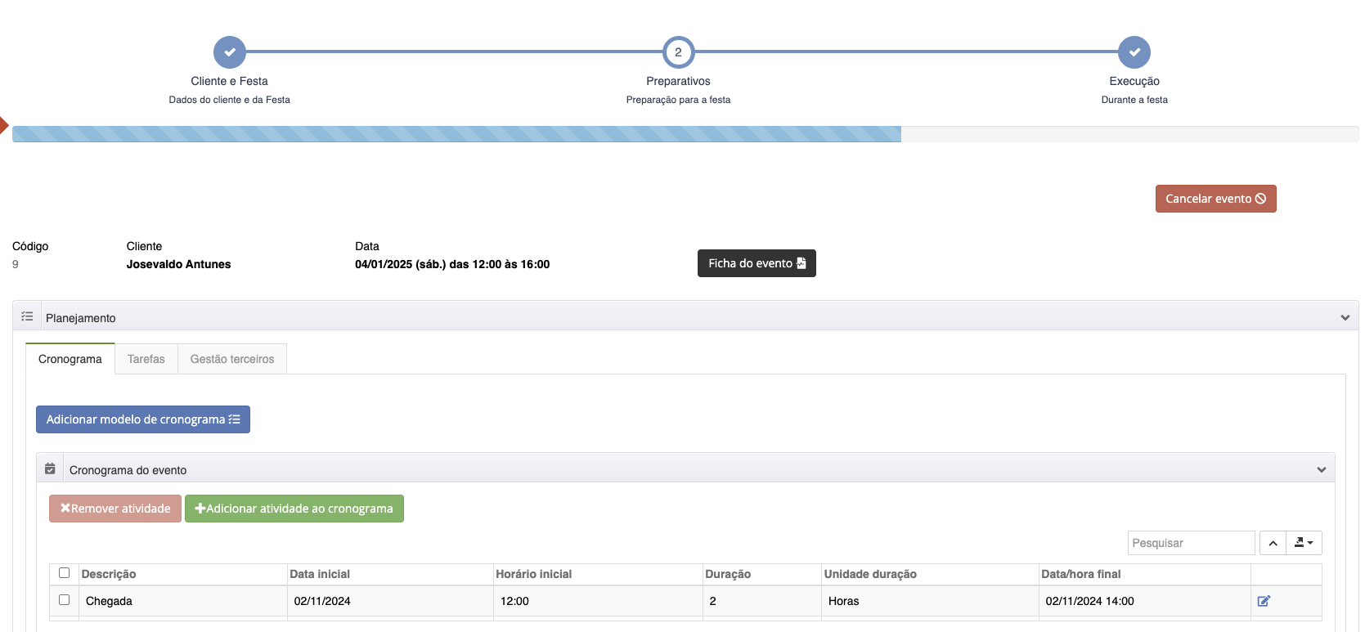Screen dimensions: 1365x632
Task: Click Cancelar evento button
Action: (x=1215, y=199)
